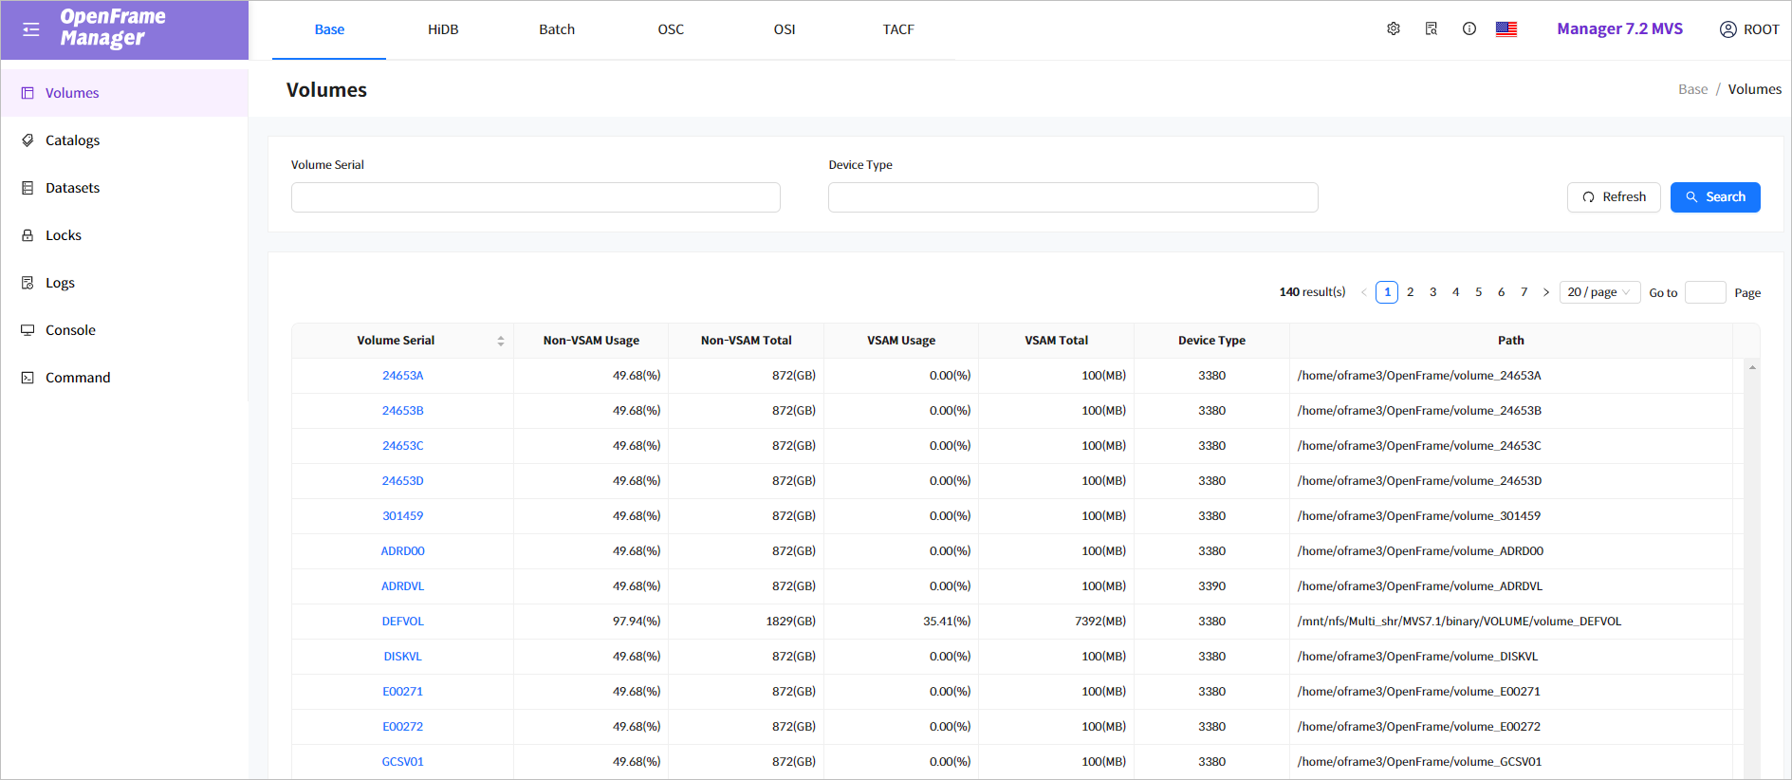The height and width of the screenshot is (780, 1792).
Task: Switch to the HiDB tab
Action: (443, 29)
